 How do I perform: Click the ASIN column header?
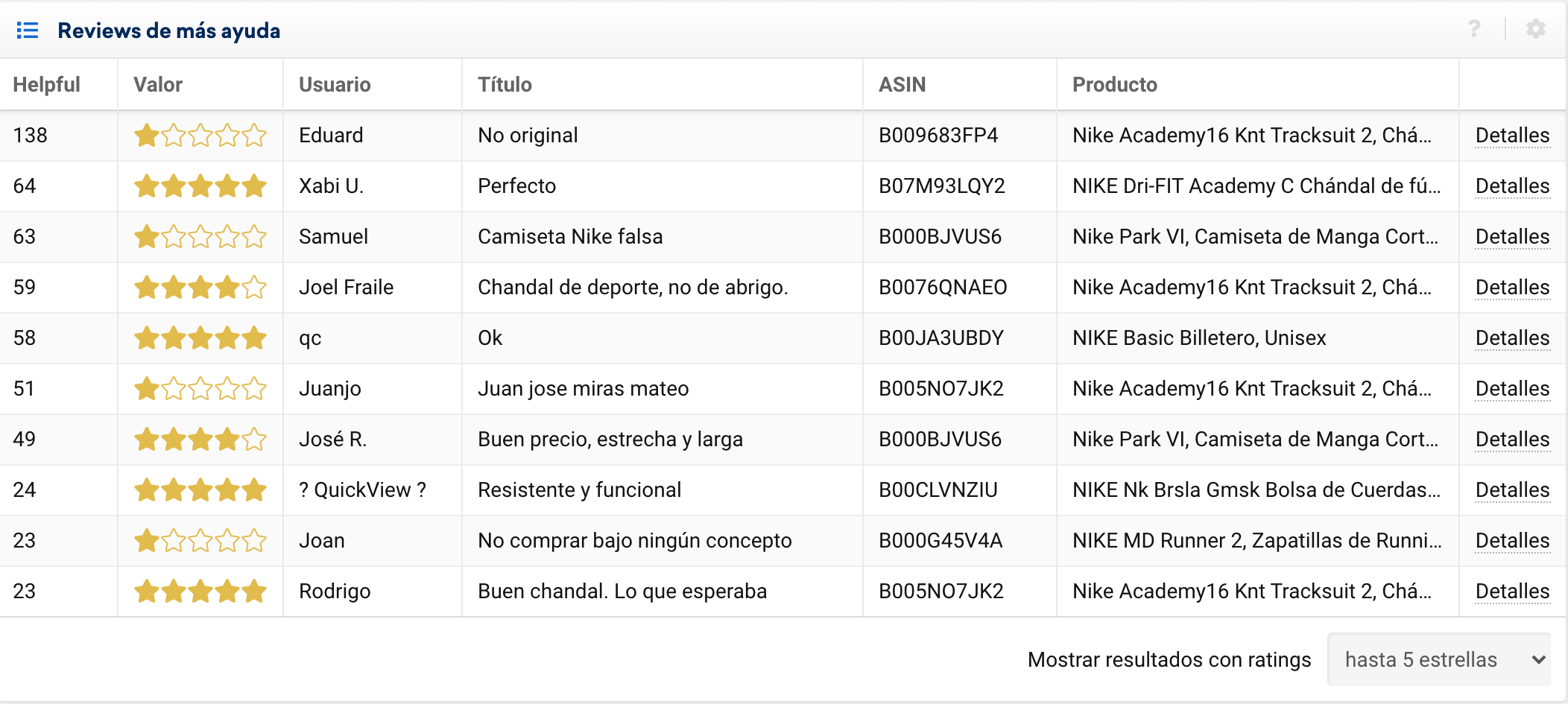pyautogui.click(x=902, y=85)
